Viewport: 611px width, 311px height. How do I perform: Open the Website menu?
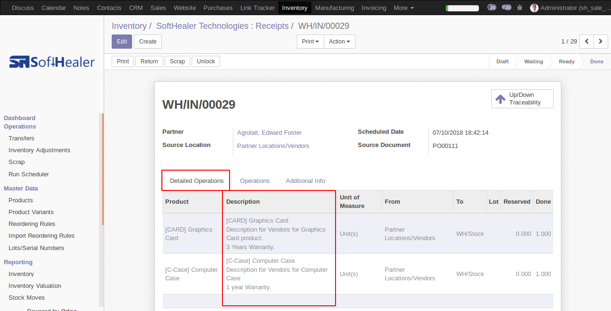[185, 8]
